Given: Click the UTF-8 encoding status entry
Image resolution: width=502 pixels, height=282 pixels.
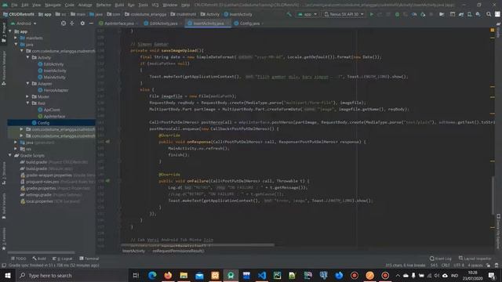Looking at the screenshot, I should point(458,266).
